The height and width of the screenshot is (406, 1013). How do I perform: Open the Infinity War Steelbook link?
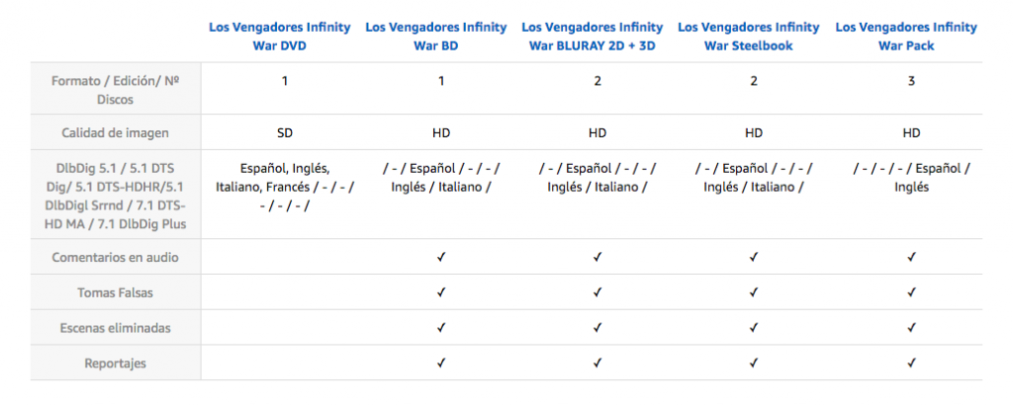tap(749, 37)
